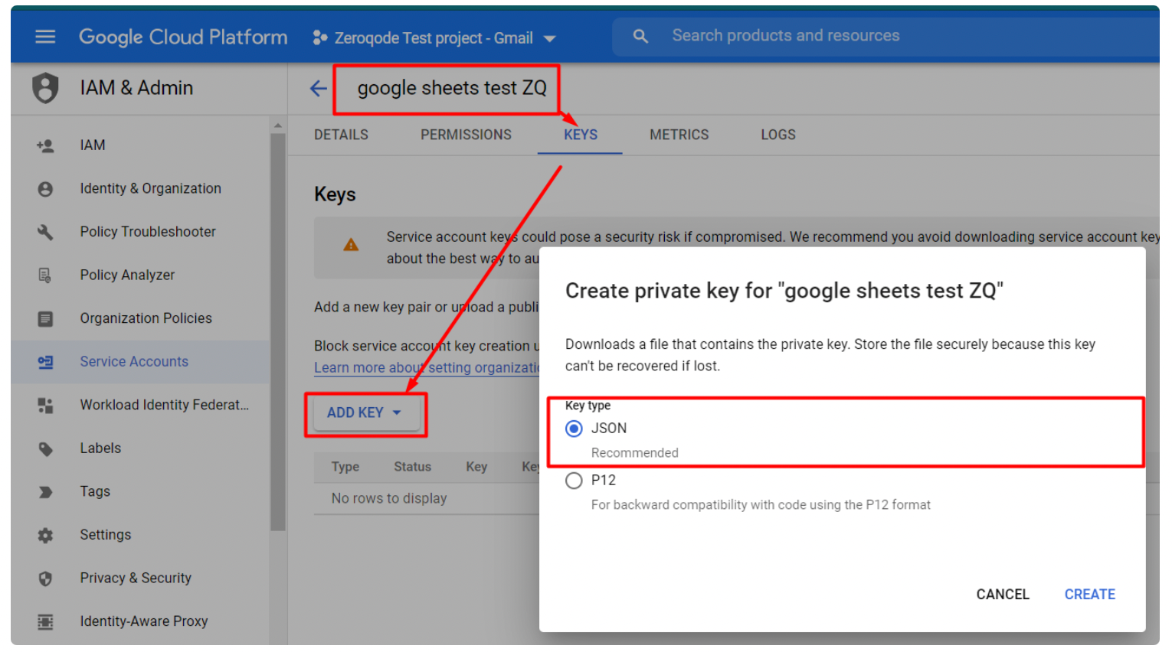Click CREATE to generate the key
Image resolution: width=1172 pixels, height=652 pixels.
click(x=1090, y=595)
